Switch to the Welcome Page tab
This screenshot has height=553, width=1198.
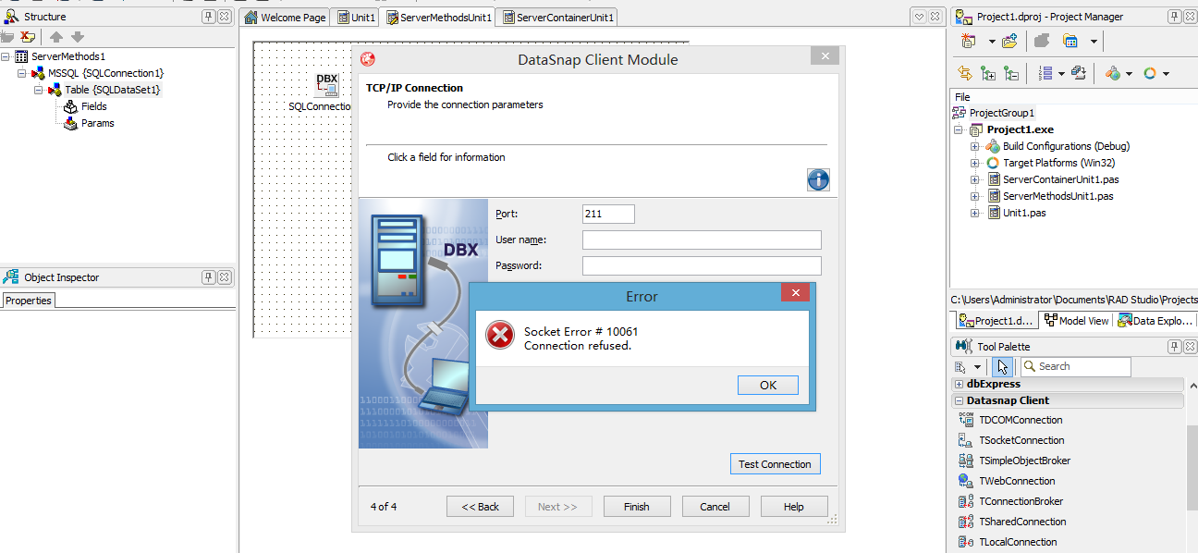point(285,16)
